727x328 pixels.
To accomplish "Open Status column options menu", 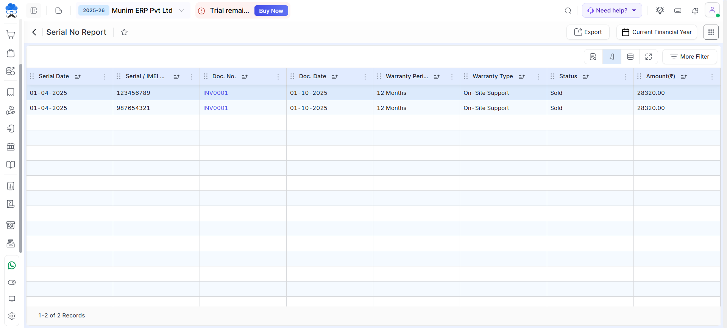I will pyautogui.click(x=625, y=77).
